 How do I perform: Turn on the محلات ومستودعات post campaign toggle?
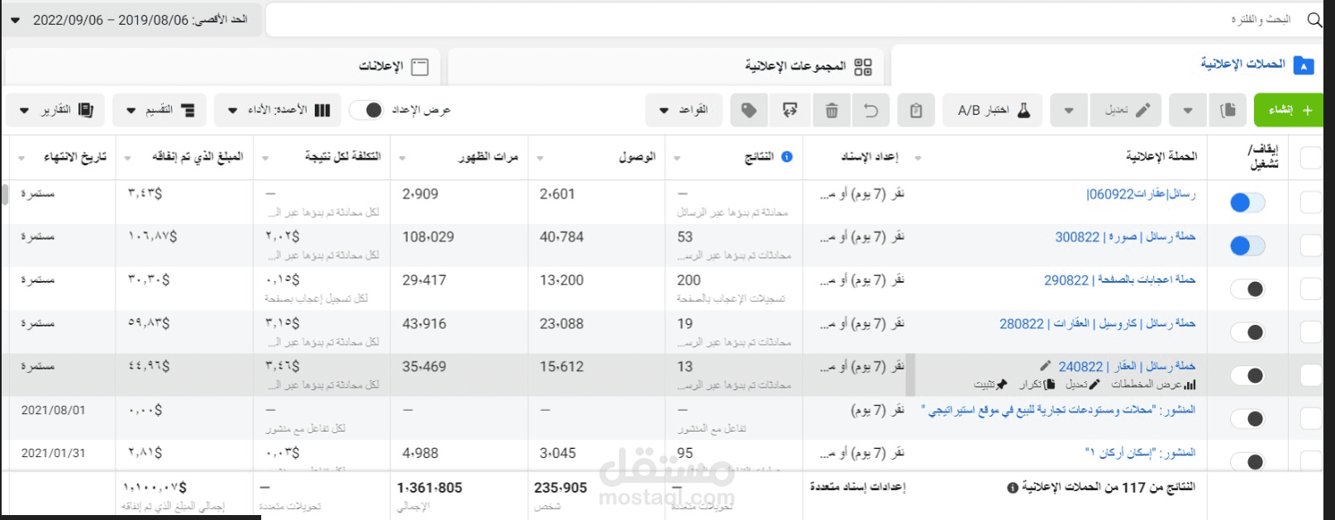[x=1247, y=418]
